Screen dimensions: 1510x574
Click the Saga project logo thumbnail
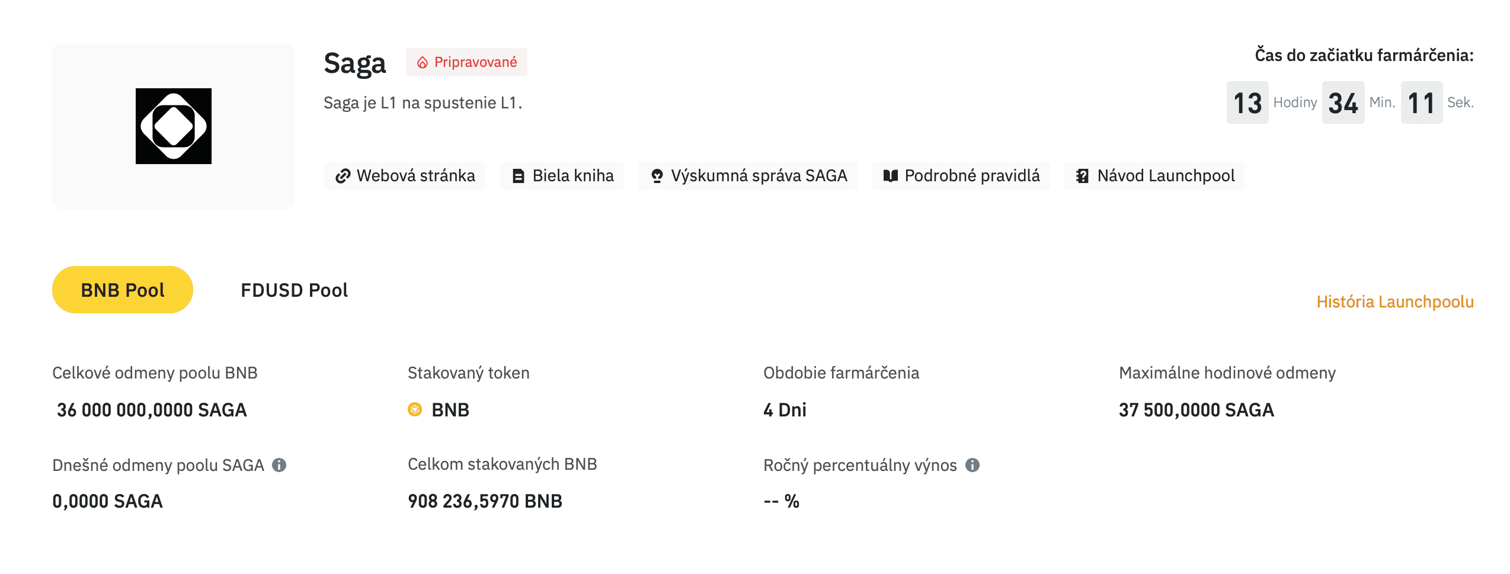pyautogui.click(x=173, y=126)
